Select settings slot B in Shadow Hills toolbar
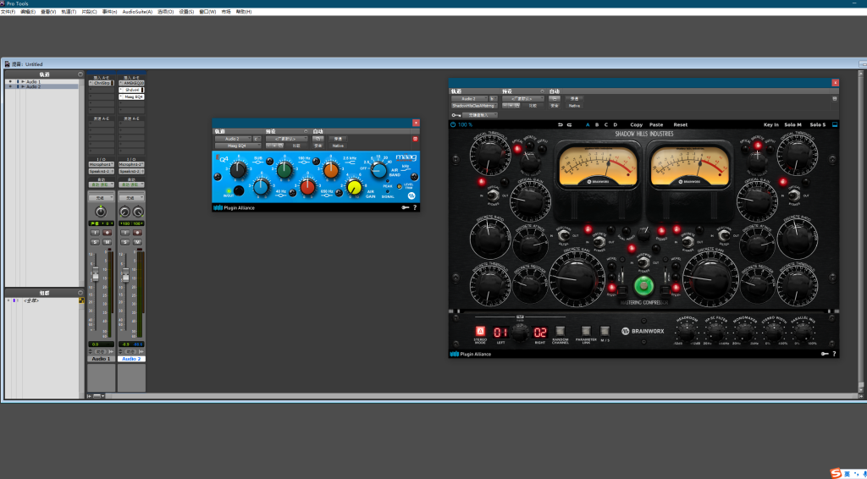The image size is (867, 479). 597,125
